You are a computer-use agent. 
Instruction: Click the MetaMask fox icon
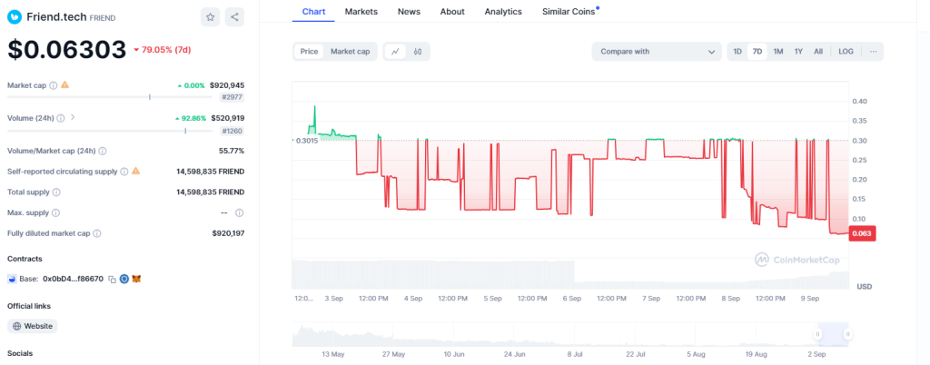point(136,279)
